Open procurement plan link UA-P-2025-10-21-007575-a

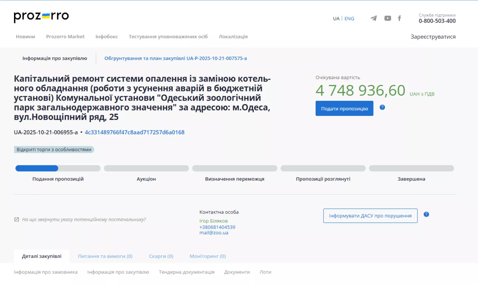(176, 58)
